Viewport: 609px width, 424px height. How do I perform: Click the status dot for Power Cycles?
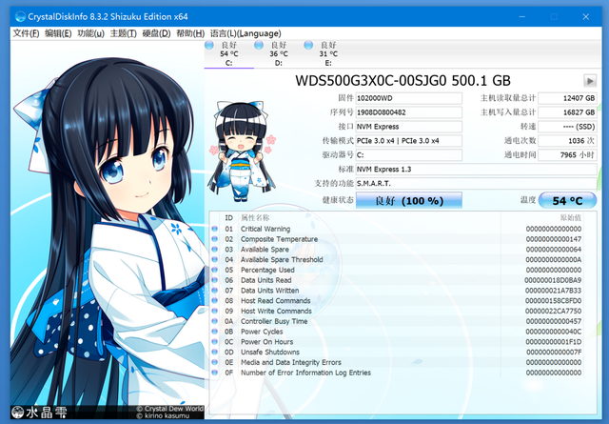coord(214,332)
